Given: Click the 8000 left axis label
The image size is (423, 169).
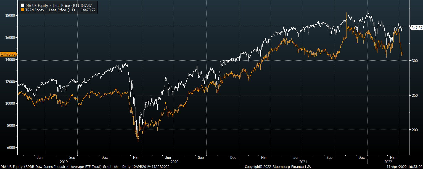Looking at the screenshot, I should [x=10, y=125].
